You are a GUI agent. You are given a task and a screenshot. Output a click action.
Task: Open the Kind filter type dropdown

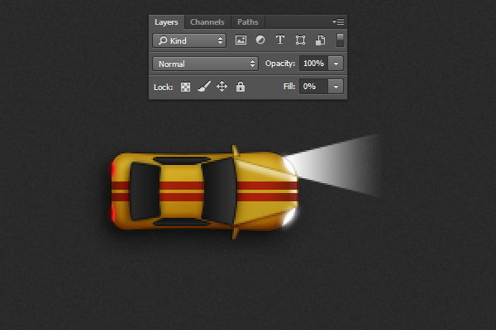190,40
